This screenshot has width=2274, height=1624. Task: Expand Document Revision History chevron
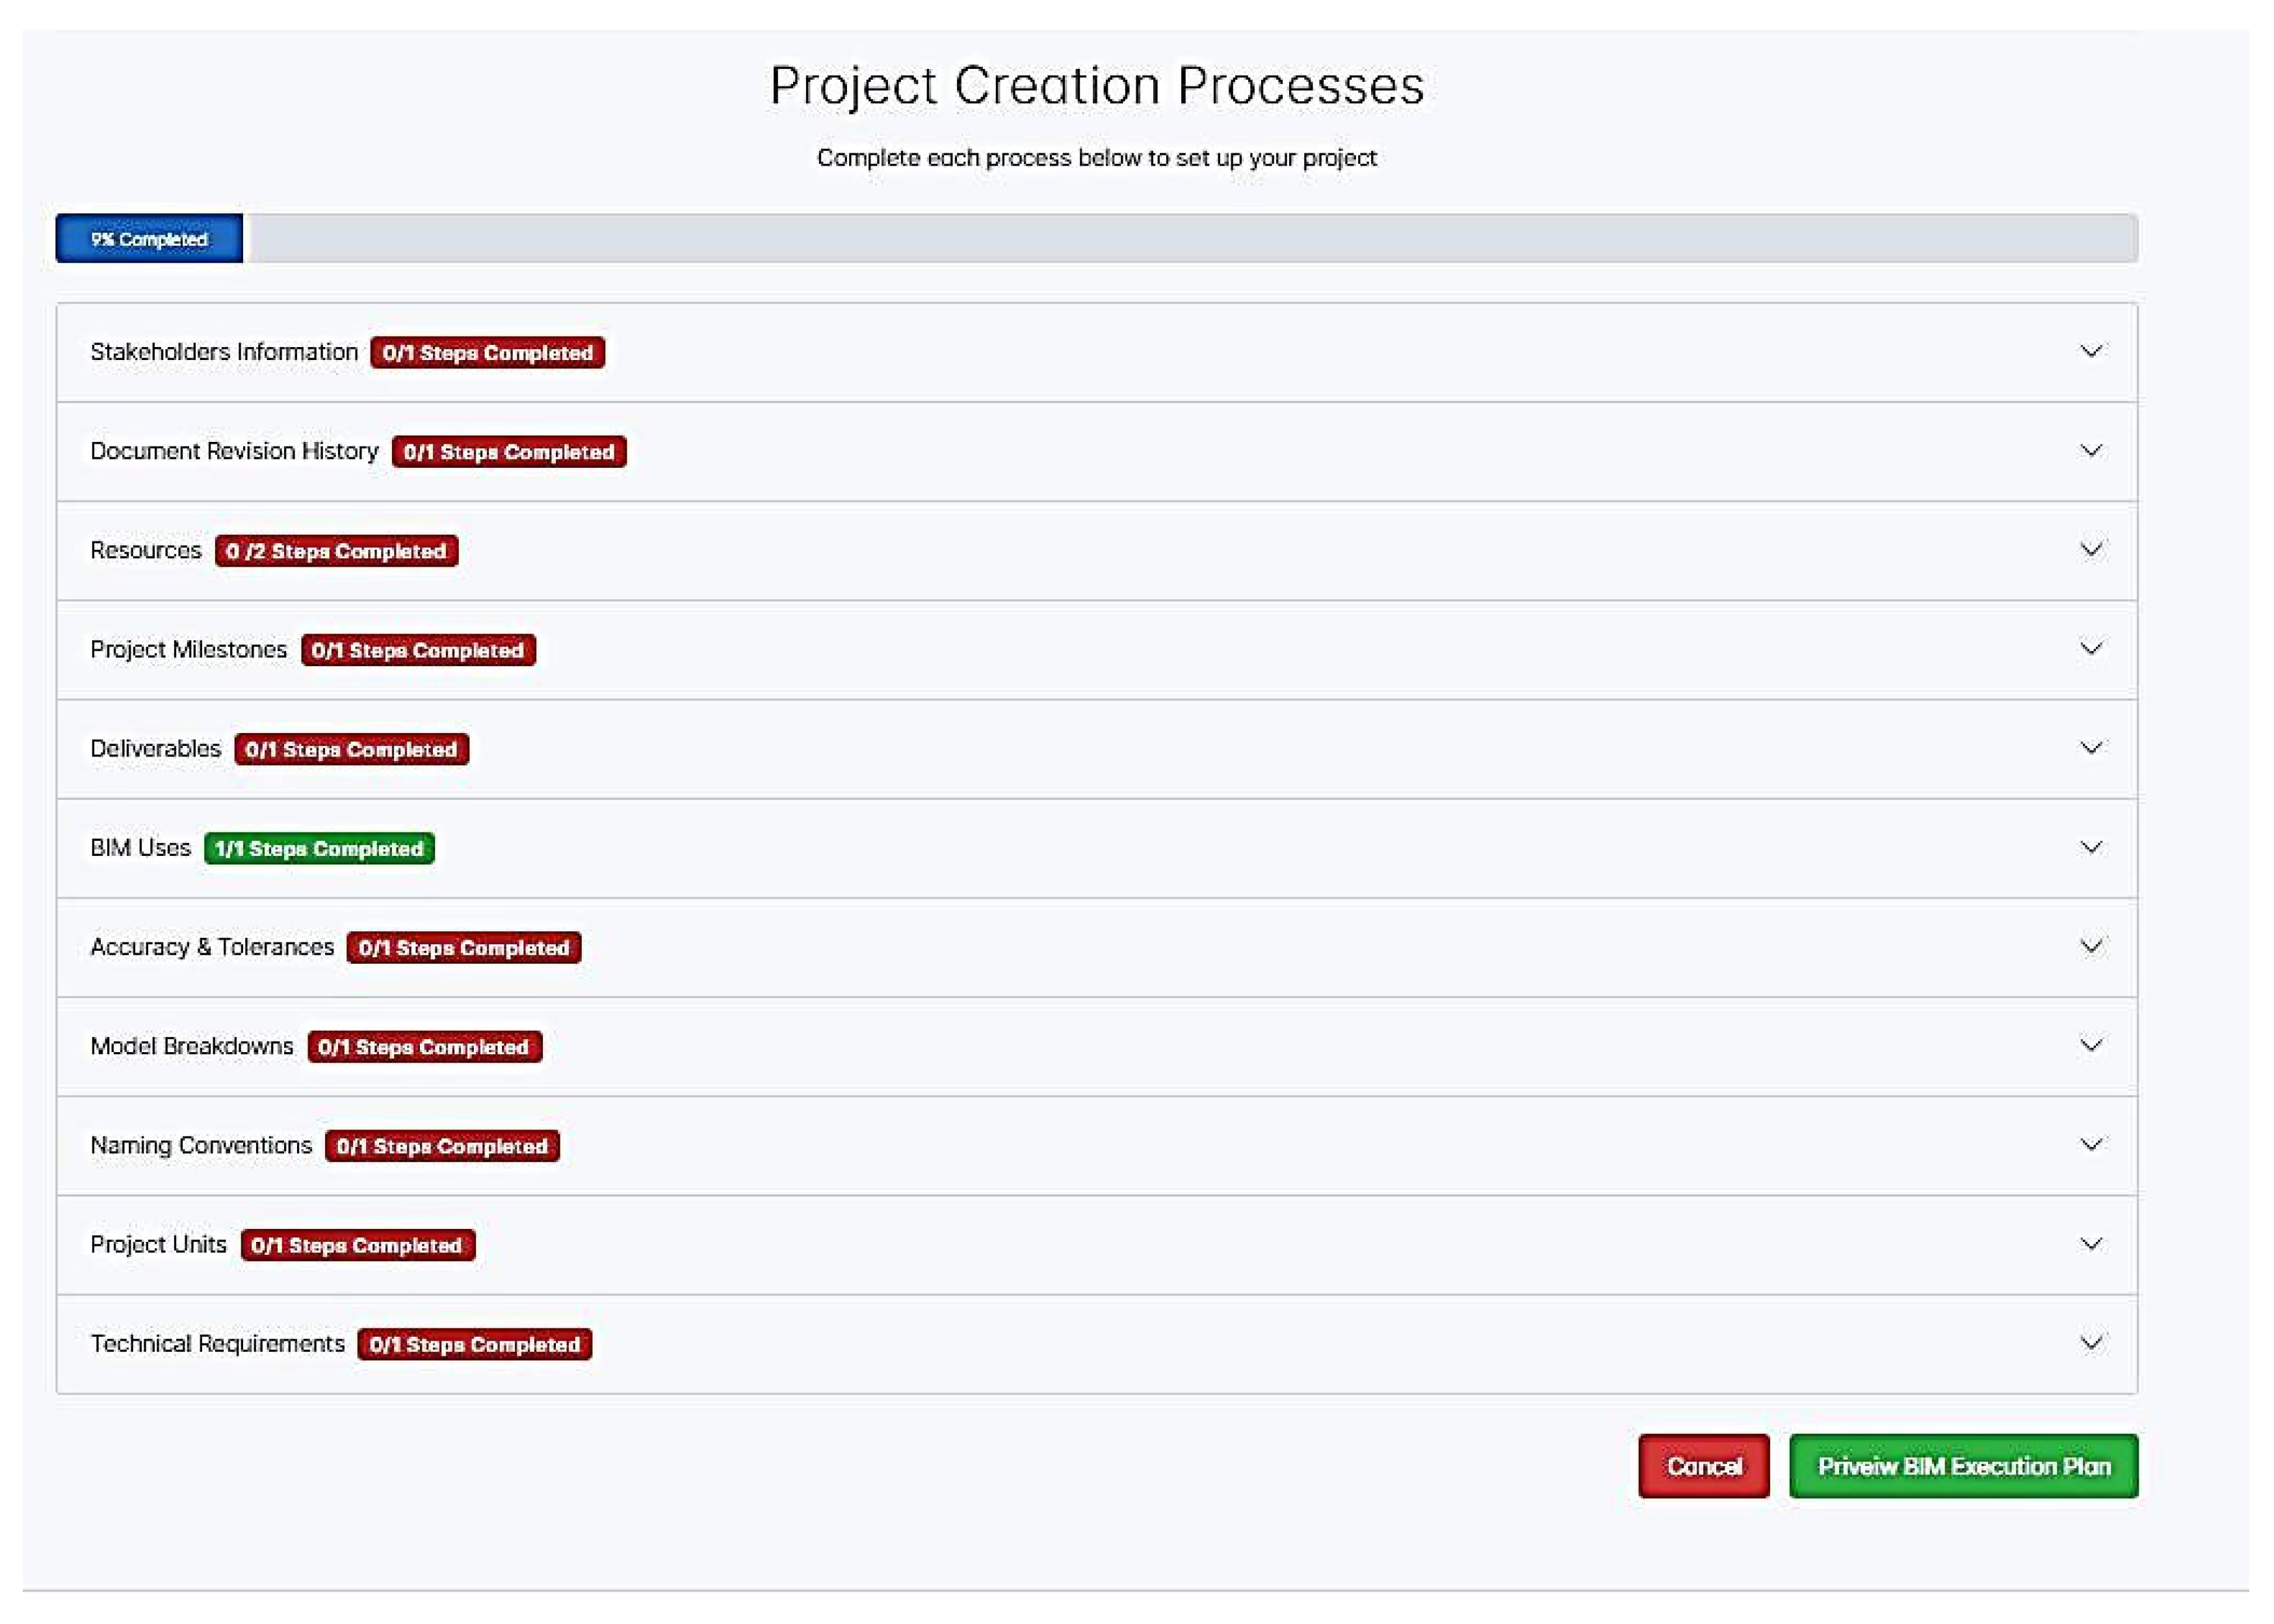[x=2090, y=450]
